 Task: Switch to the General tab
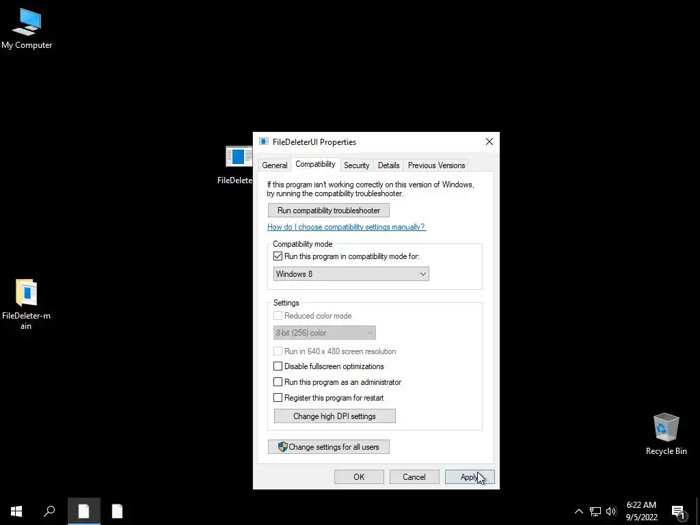click(x=275, y=165)
